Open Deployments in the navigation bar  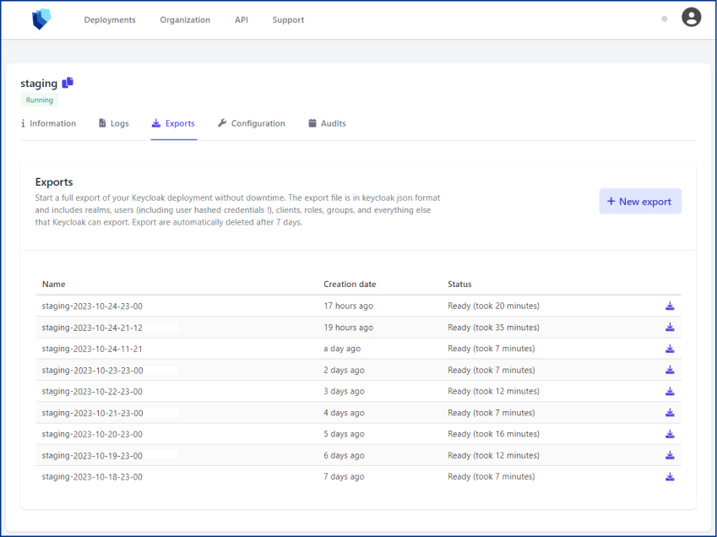[x=109, y=19]
